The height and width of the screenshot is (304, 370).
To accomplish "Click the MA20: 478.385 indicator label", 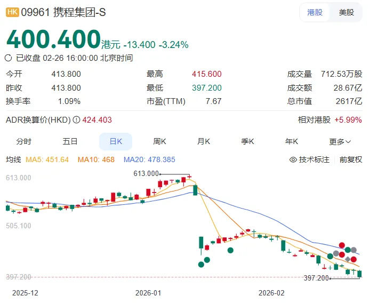I will pyautogui.click(x=149, y=160).
